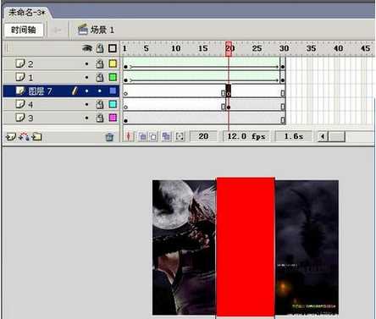Image resolution: width=376 pixels, height=319 pixels.
Task: Click yellow outline swatch of layer 2
Action: pos(113,63)
